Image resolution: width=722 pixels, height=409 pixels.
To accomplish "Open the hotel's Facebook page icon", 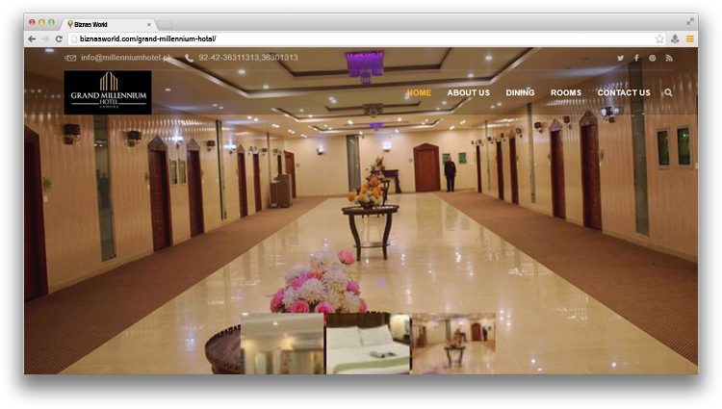I will [x=636, y=58].
